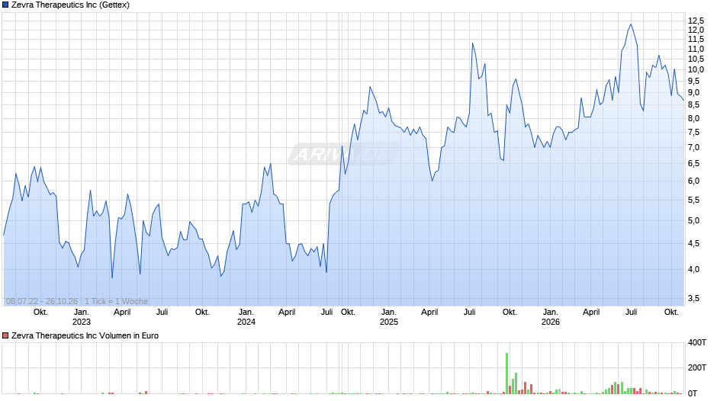Click the '6,0' price axis label
The image size is (717, 401).
[x=694, y=181]
